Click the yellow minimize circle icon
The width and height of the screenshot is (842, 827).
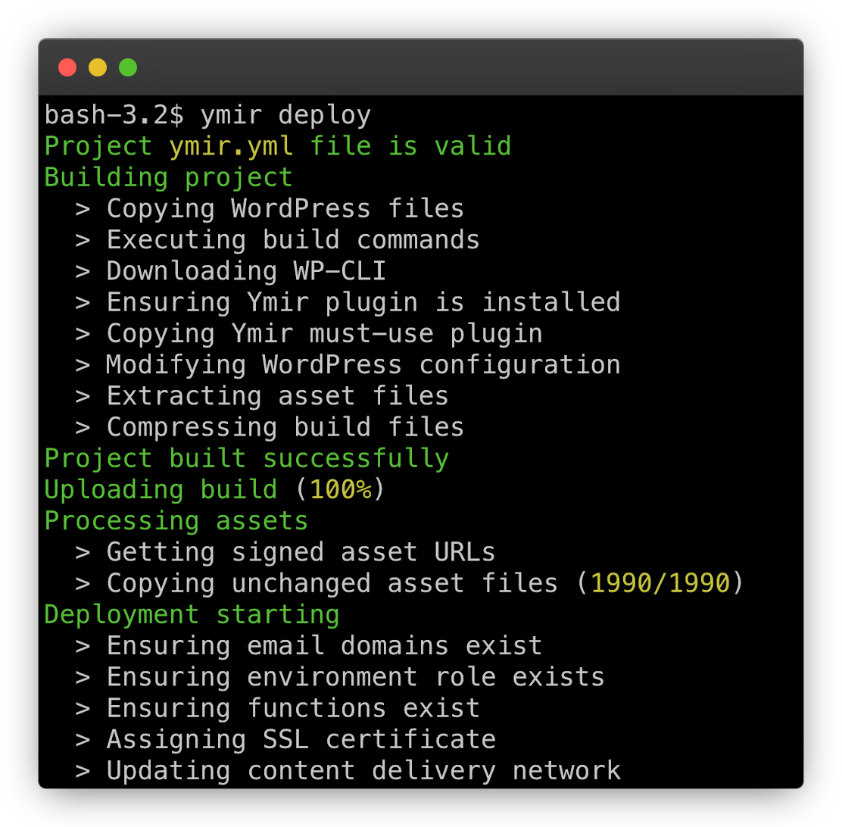(x=97, y=67)
